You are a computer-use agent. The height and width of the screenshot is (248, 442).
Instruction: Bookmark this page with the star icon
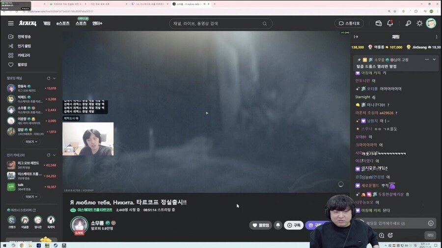[x=395, y=11]
